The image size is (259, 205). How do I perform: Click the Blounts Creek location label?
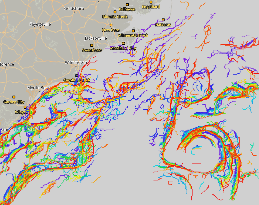(115, 17)
